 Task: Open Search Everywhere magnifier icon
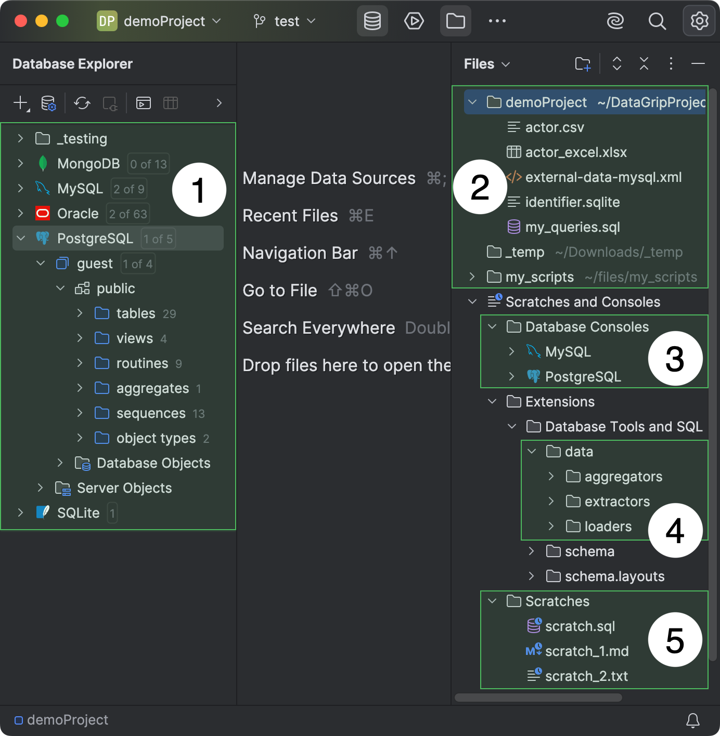click(x=657, y=21)
